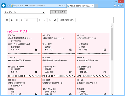125x96 pixels.
Task: Advance to next report page
Action: (x=40, y=20)
